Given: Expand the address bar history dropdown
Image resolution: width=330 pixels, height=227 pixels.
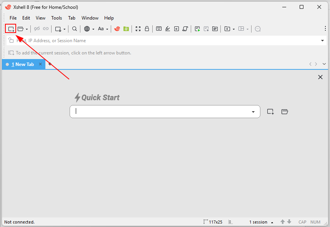Looking at the screenshot, I should [322, 41].
